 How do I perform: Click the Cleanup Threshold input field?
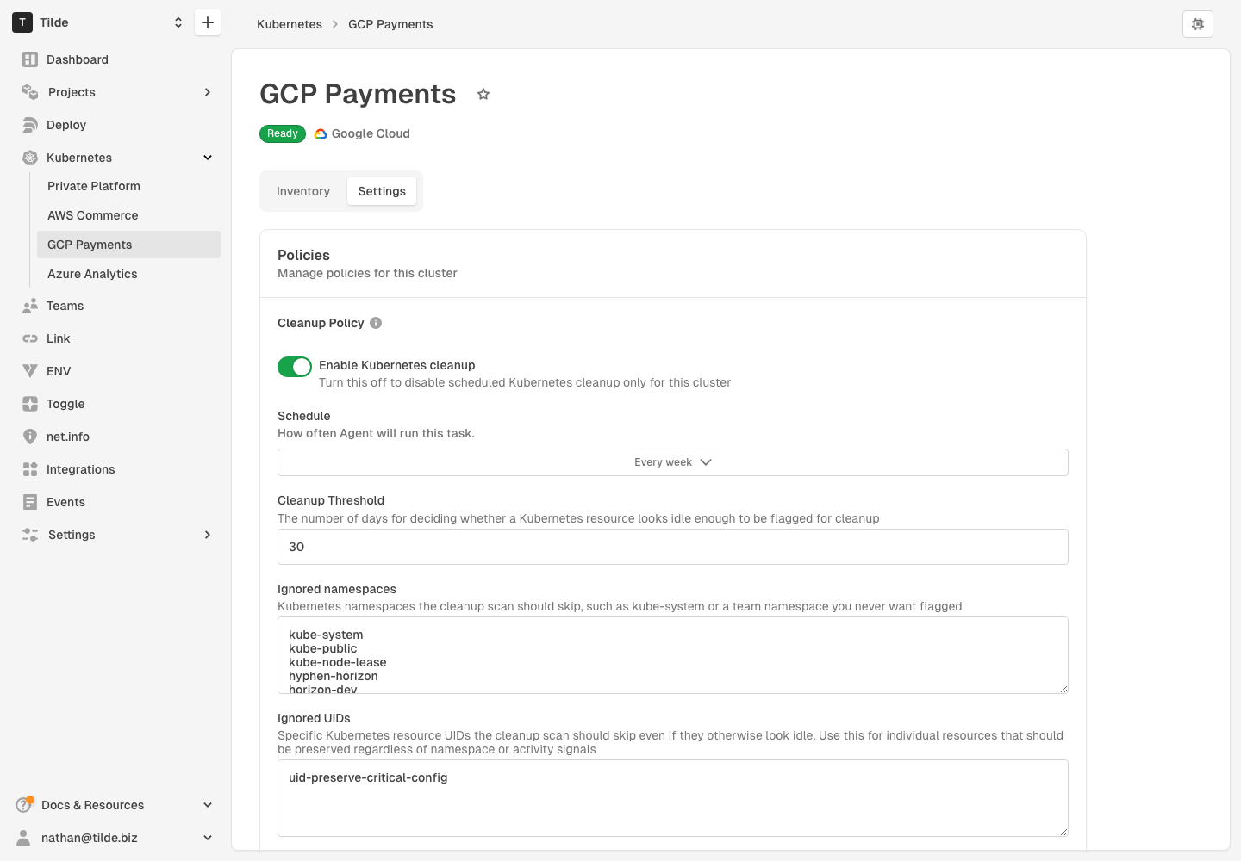[x=673, y=547]
